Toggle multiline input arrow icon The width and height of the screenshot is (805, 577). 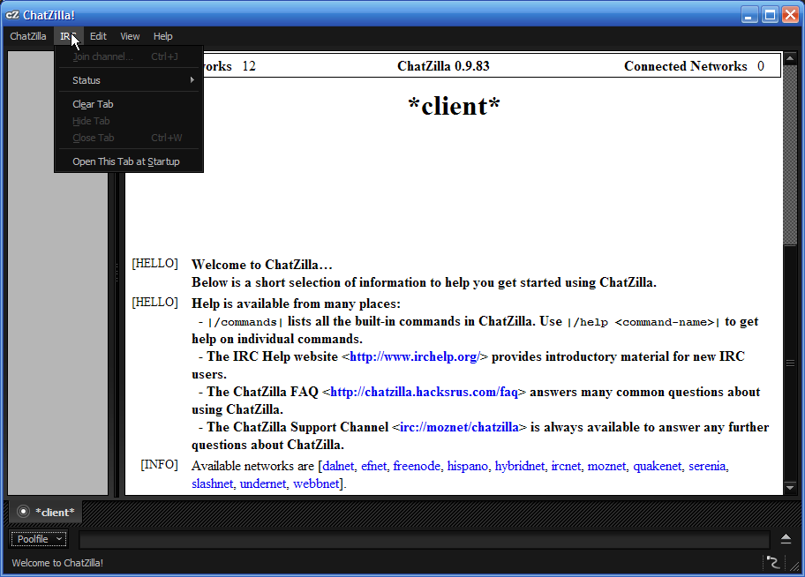point(786,538)
